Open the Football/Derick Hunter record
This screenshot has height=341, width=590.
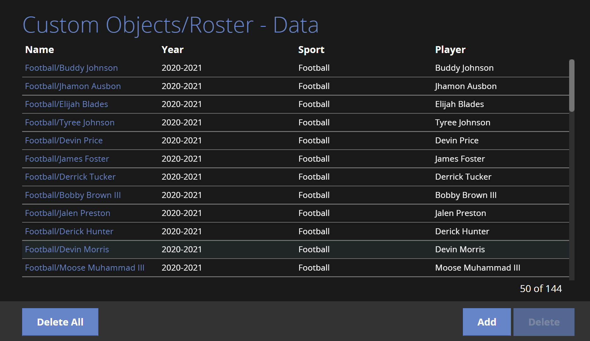click(x=69, y=231)
